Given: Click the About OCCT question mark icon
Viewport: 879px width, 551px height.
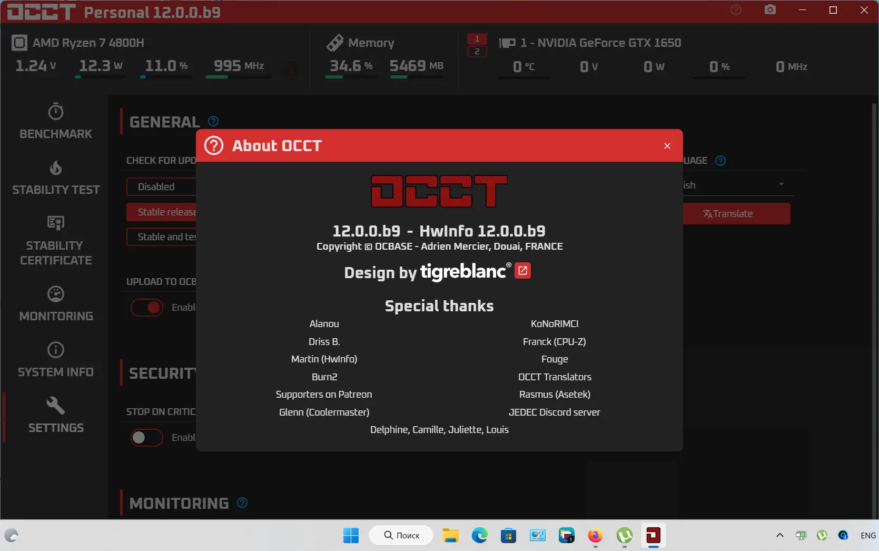Looking at the screenshot, I should point(214,145).
